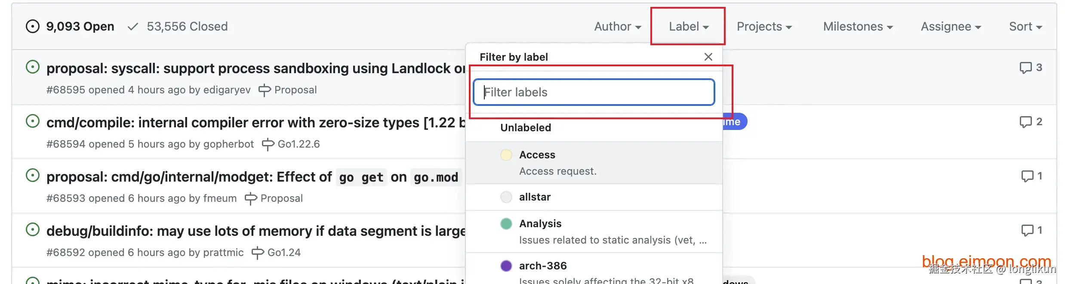Show the 9,093 Open issues
The width and height of the screenshot is (1065, 284).
pos(70,27)
